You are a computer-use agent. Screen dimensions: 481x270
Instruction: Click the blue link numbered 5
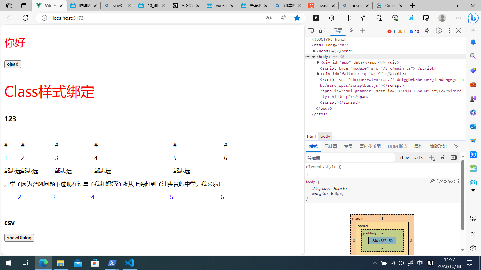[x=171, y=197]
